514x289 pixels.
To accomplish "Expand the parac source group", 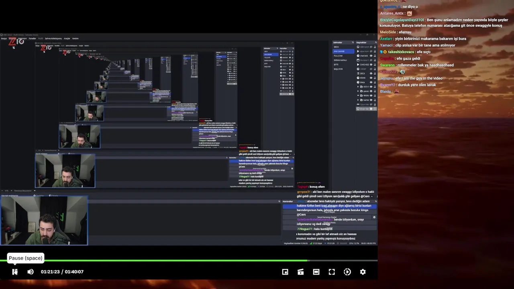I will tap(358, 91).
